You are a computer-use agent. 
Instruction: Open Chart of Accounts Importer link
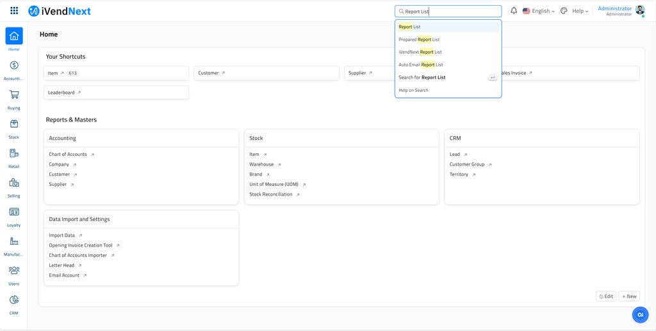78,256
